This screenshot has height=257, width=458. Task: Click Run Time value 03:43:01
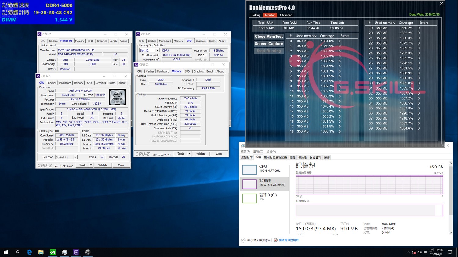(313, 28)
